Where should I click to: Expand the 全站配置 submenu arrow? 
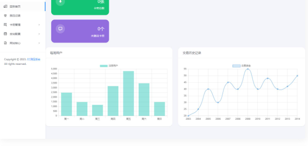39,34
